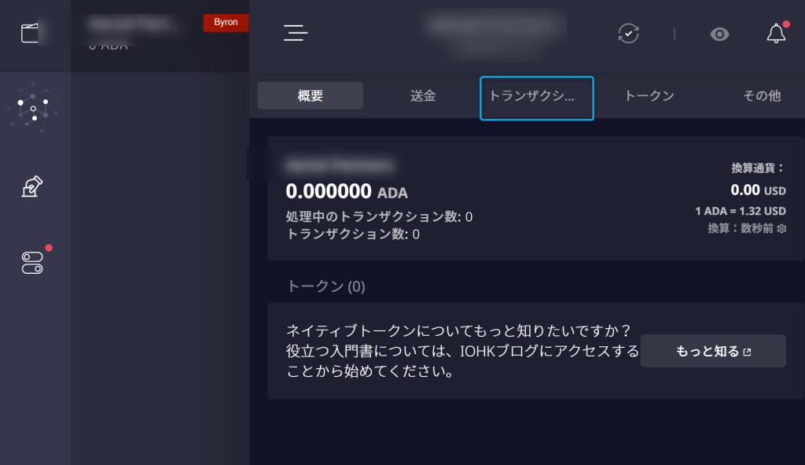The width and height of the screenshot is (805, 465).
Task: Click the トークン (0) section header
Action: (325, 286)
